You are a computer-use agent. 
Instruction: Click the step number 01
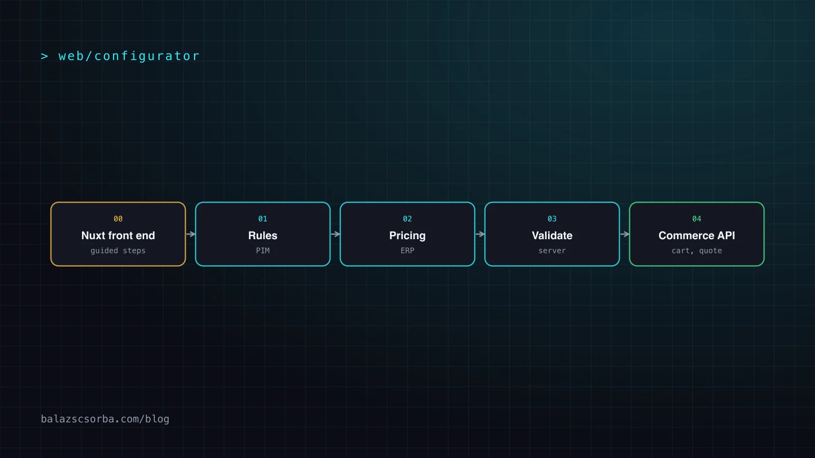pos(263,219)
